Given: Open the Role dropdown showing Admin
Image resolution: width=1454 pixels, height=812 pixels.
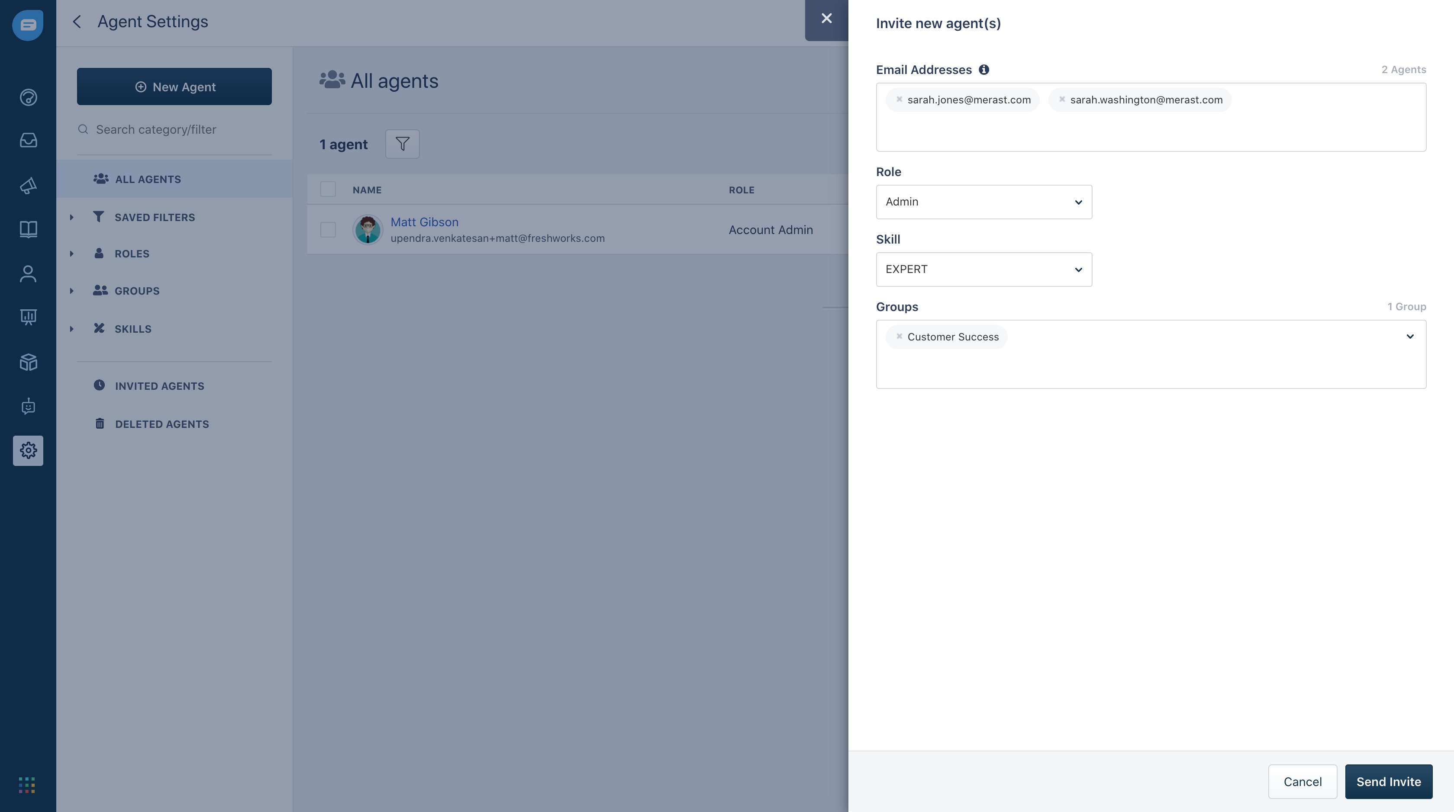Looking at the screenshot, I should coord(984,202).
